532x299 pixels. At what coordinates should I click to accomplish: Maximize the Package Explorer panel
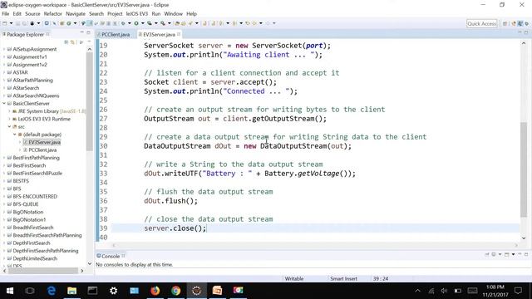coord(88,32)
